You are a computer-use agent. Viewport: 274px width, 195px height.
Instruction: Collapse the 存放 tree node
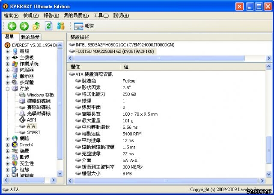pos(8,89)
